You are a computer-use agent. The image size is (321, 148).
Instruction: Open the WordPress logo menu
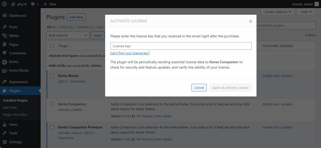coord(4,4)
